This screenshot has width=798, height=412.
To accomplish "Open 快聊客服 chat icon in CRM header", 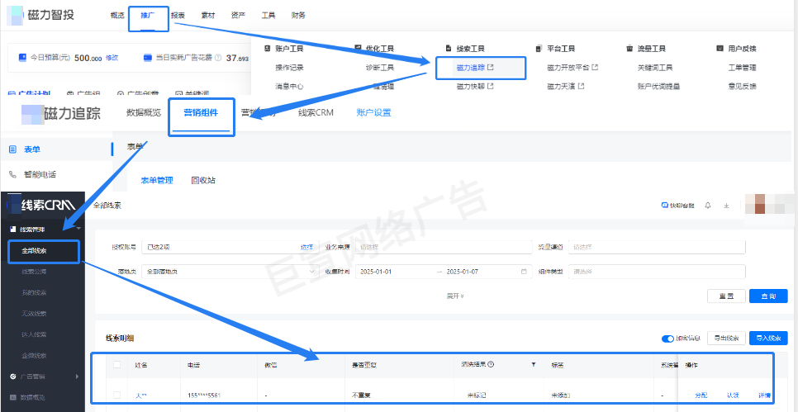I will pos(677,206).
